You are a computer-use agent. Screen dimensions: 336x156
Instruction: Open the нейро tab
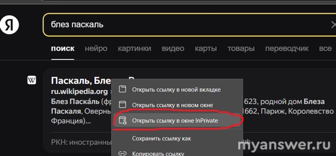96,48
